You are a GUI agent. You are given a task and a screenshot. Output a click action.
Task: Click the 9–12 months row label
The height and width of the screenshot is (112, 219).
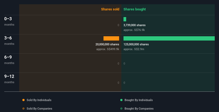9,79
